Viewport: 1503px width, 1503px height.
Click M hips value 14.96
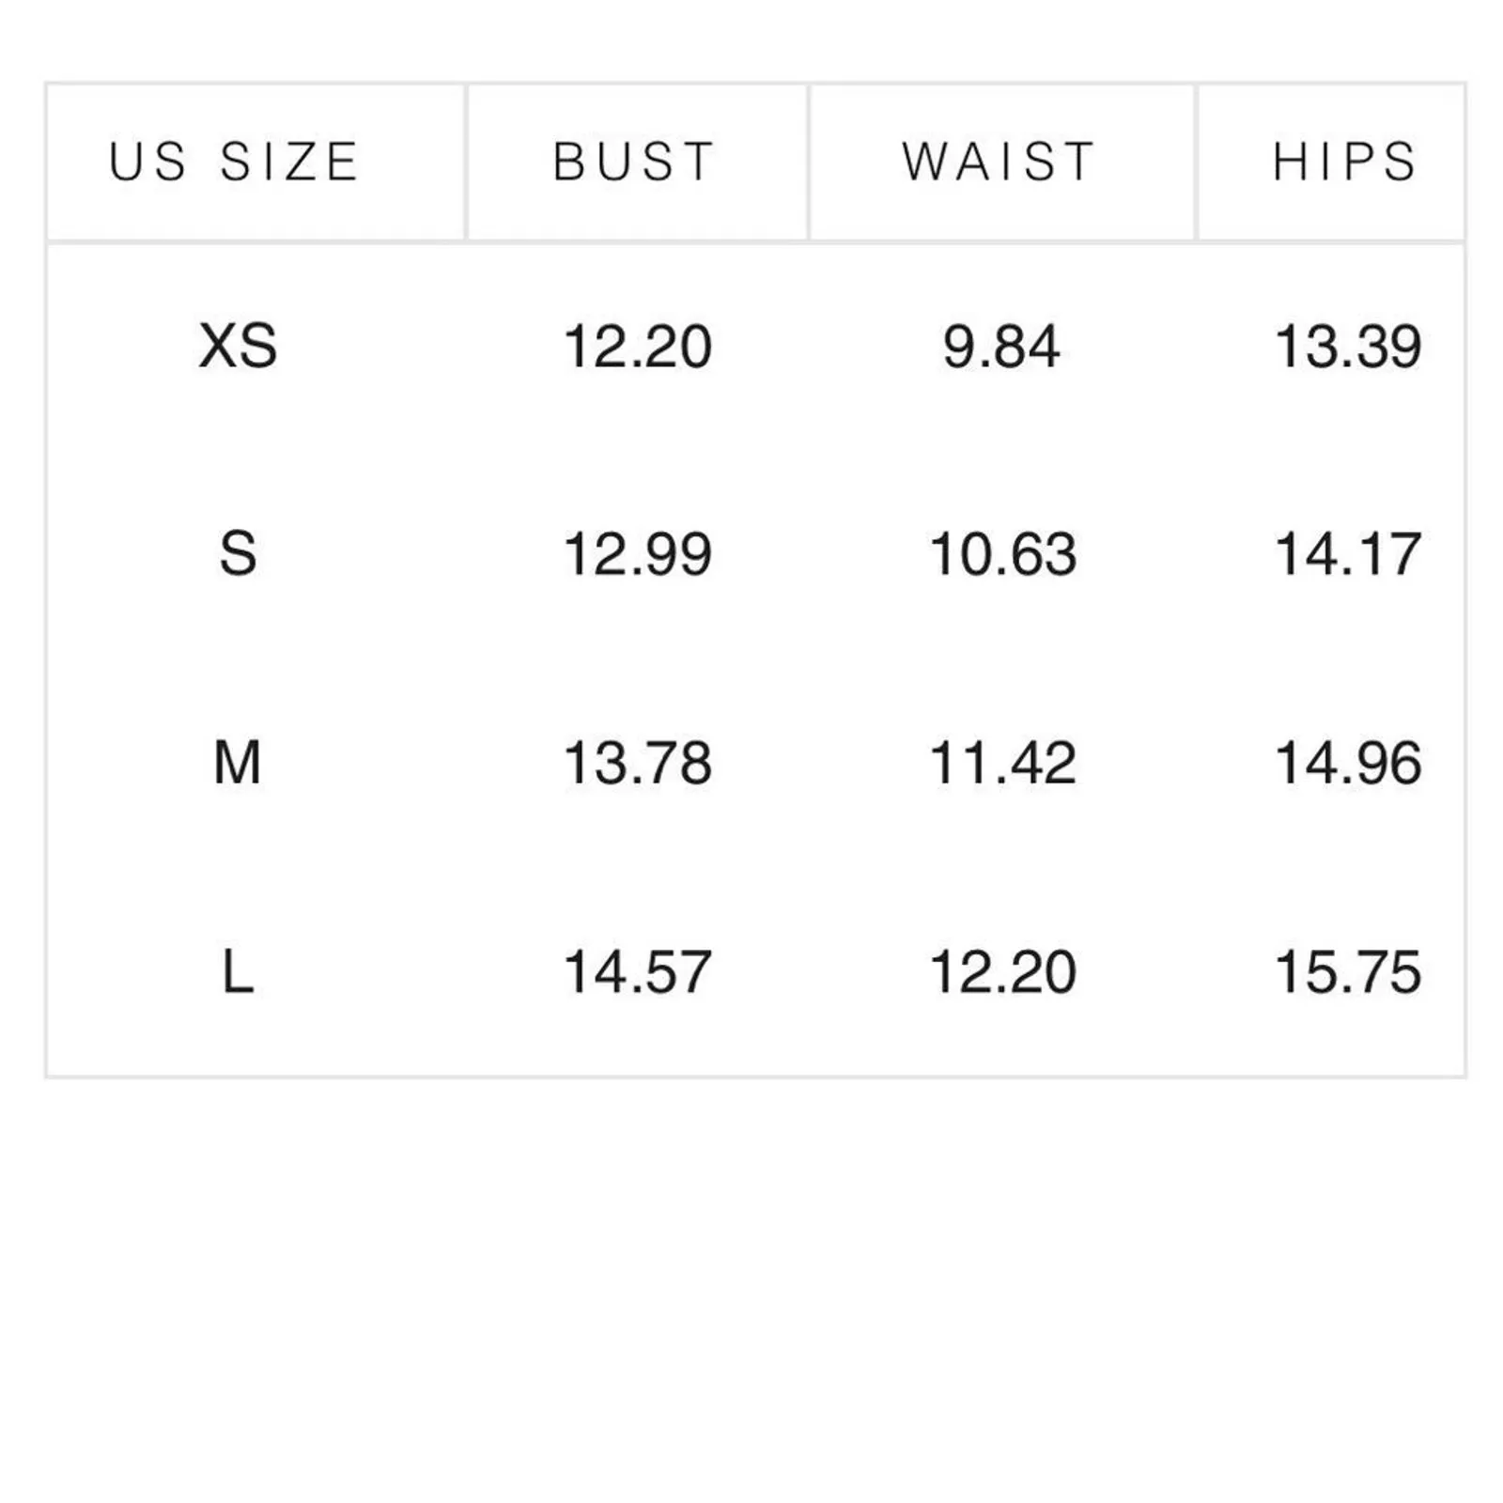click(1347, 762)
